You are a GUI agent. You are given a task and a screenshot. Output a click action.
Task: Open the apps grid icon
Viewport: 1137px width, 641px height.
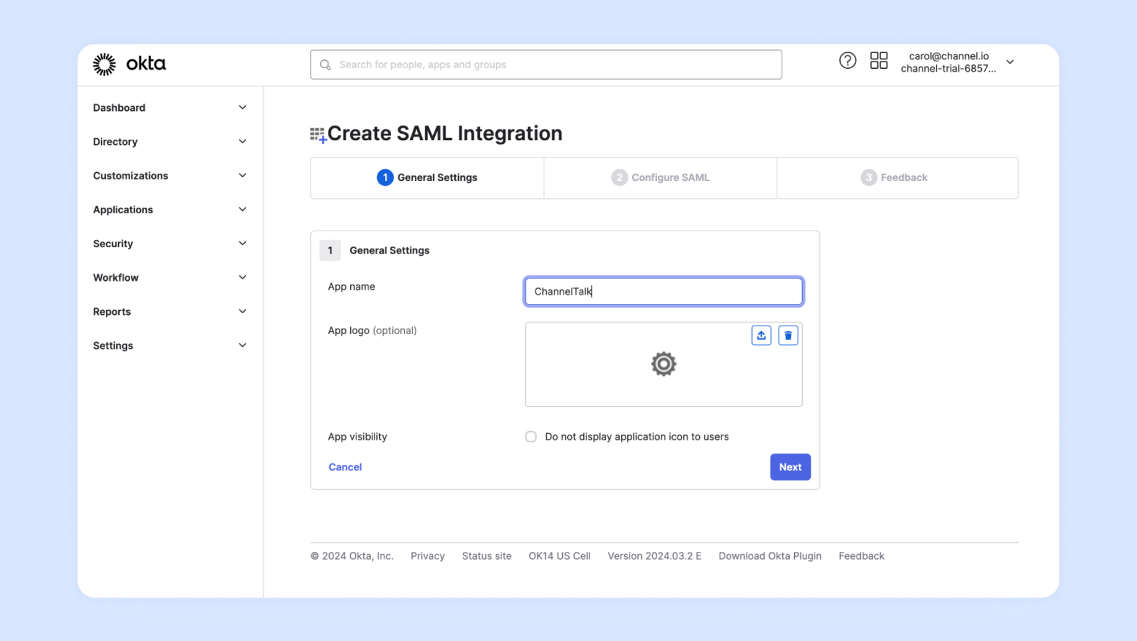(x=878, y=61)
